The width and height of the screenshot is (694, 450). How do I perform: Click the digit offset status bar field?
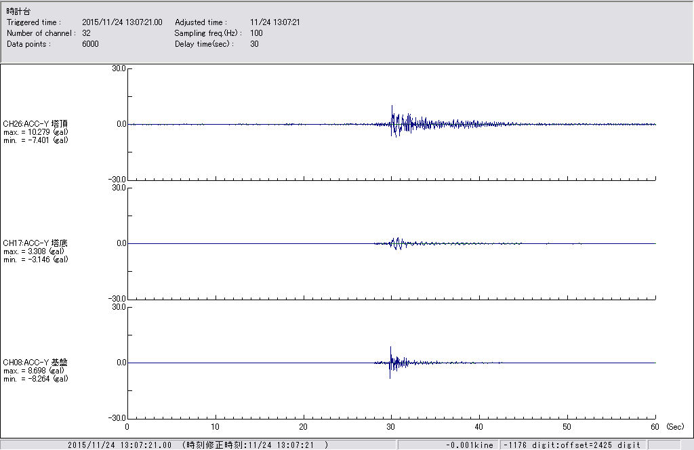572,445
